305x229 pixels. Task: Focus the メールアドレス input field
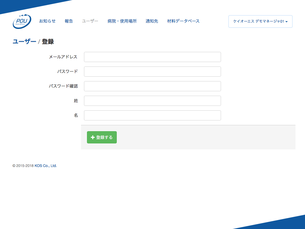(152, 57)
